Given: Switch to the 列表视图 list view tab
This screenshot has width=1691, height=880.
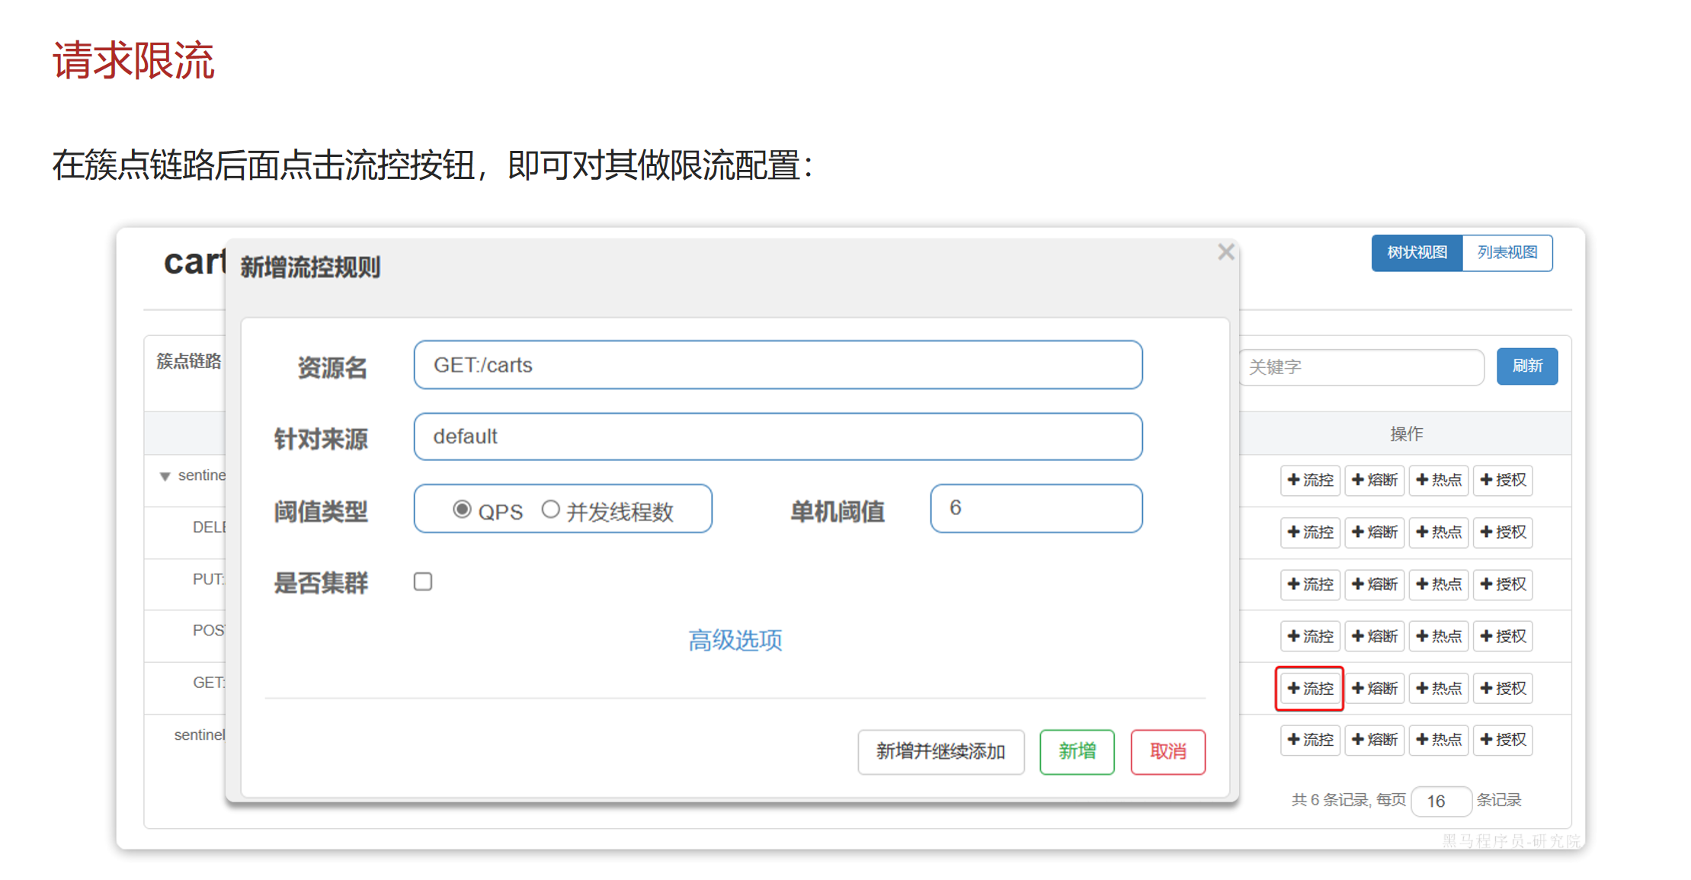Looking at the screenshot, I should click(x=1507, y=253).
